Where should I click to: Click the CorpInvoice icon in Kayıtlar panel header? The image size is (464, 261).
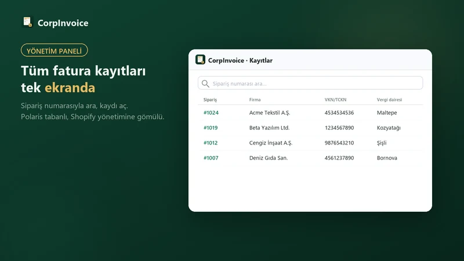pyautogui.click(x=200, y=60)
